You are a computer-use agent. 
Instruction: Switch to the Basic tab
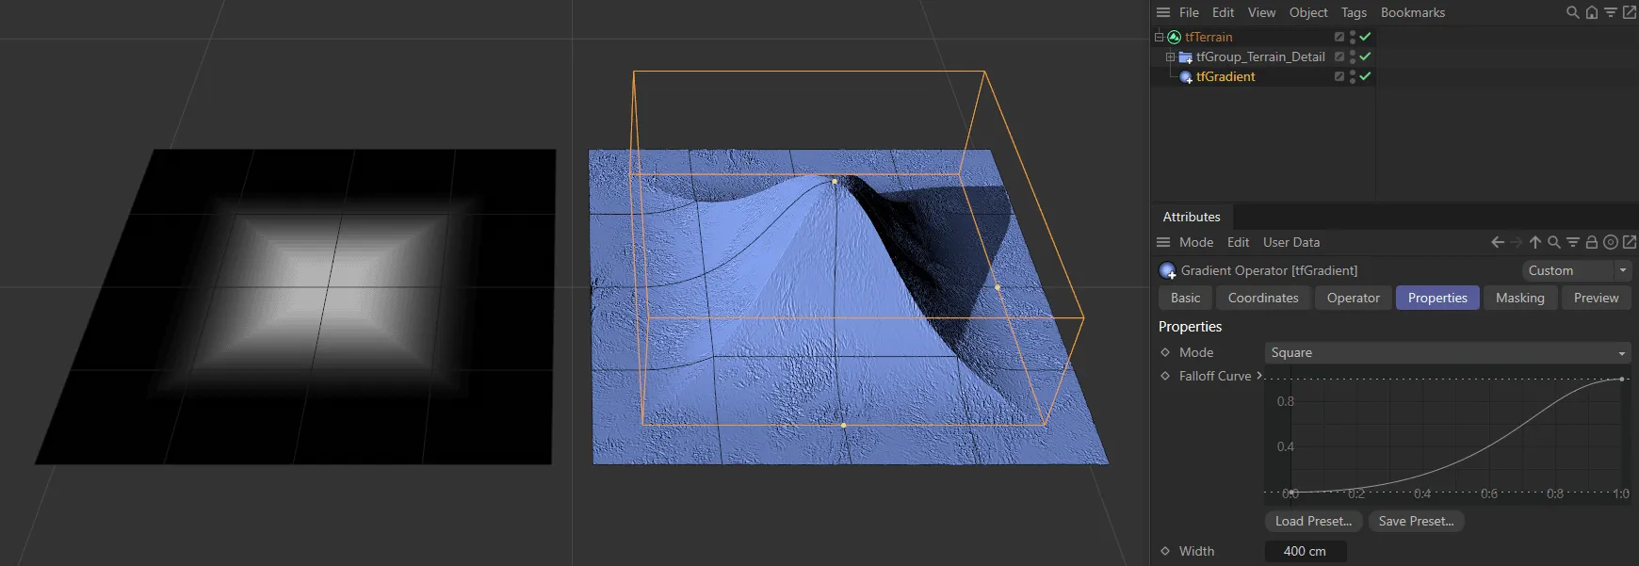pos(1185,298)
